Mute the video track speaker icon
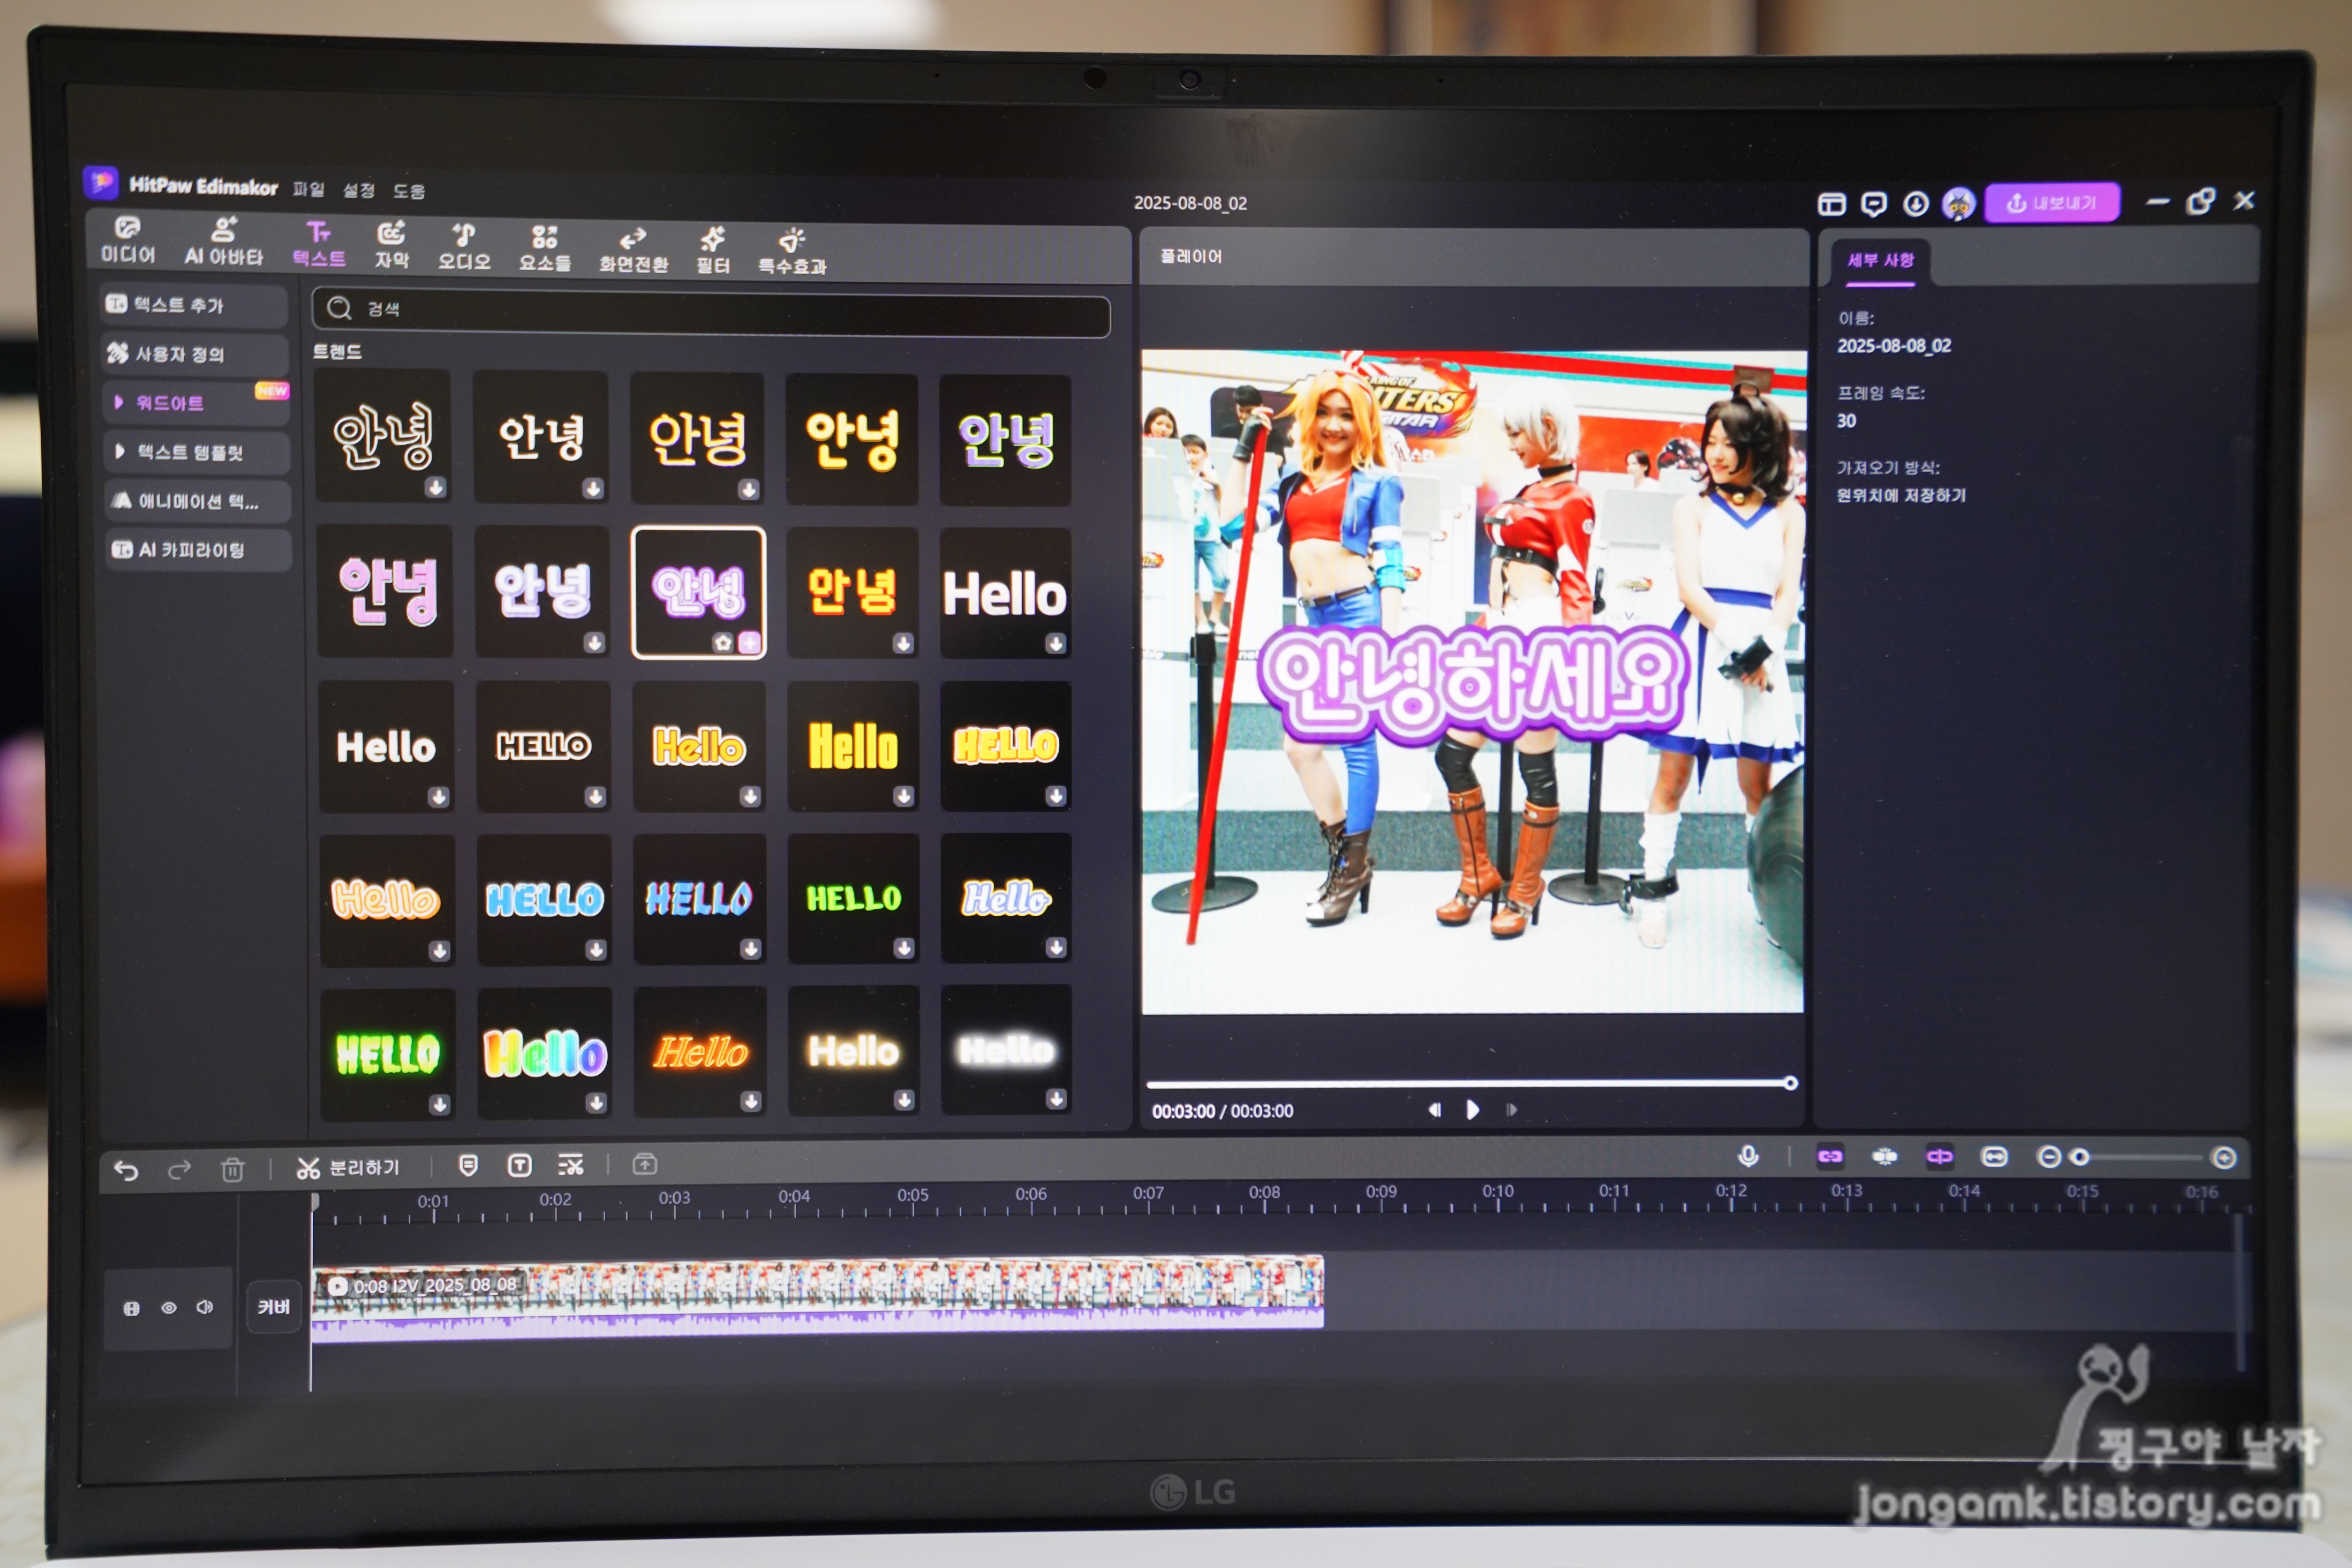Screen dimensions: 2352x1568 [x=205, y=1307]
